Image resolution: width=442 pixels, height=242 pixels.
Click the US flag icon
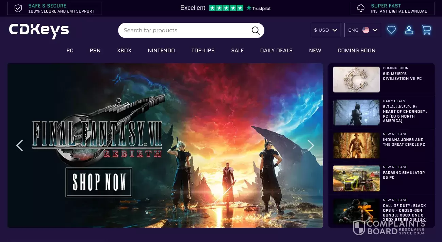366,30
